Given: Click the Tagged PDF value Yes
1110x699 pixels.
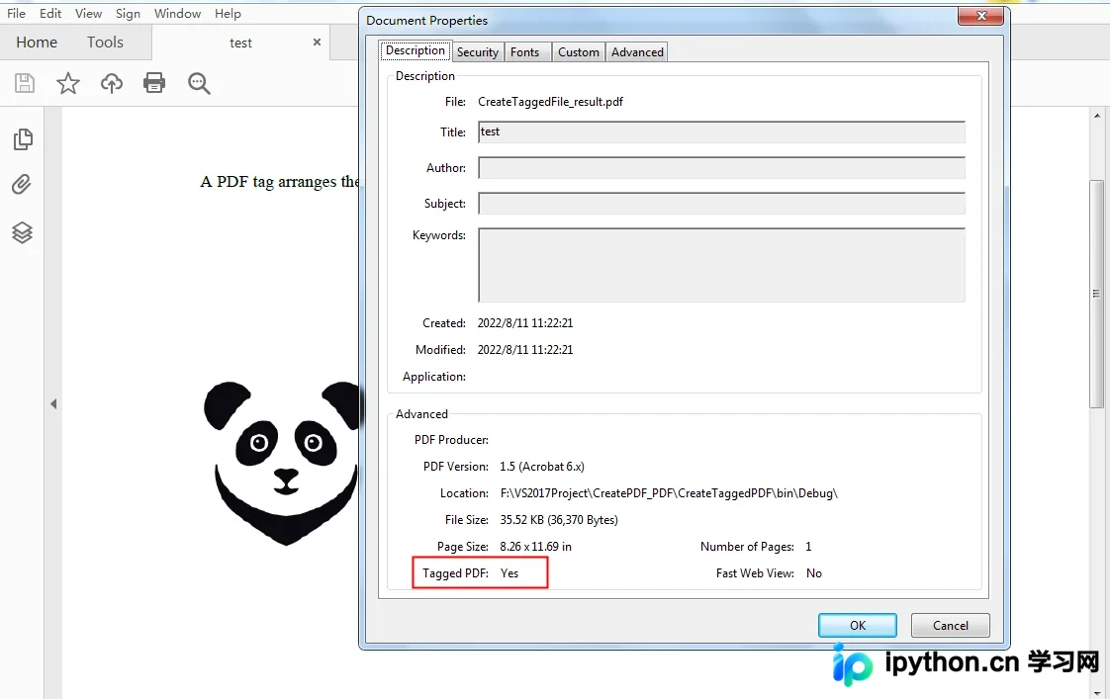Looking at the screenshot, I should 509,573.
